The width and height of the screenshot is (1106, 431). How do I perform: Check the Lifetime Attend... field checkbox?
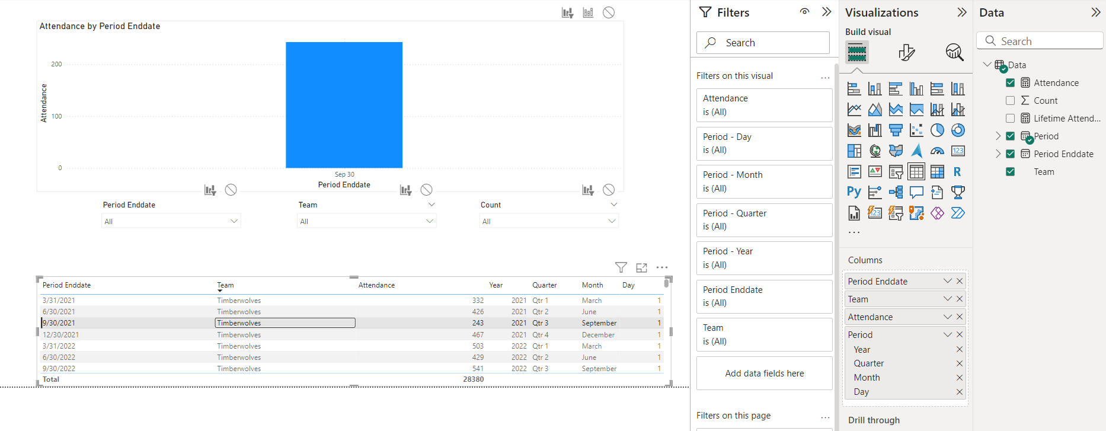point(1011,119)
